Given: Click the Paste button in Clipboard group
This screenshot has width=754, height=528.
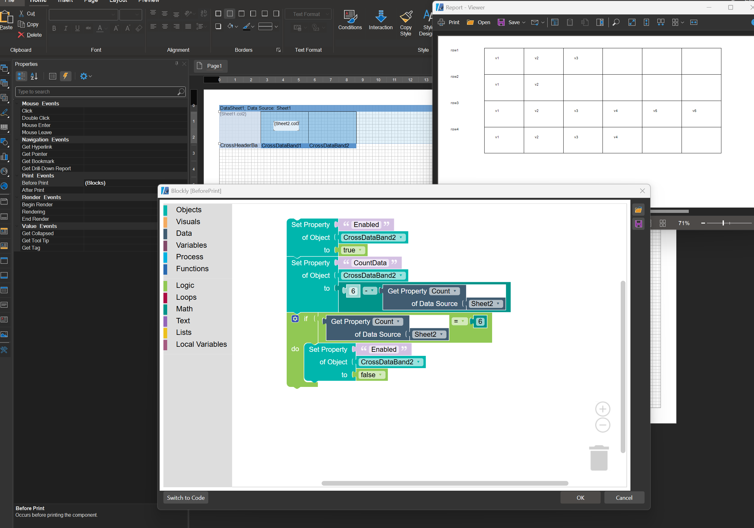Looking at the screenshot, I should [x=6, y=20].
